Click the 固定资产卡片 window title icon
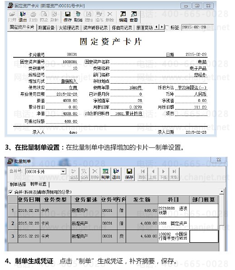Image resolution: width=235 pixels, height=270 pixels. pyautogui.click(x=10, y=5)
